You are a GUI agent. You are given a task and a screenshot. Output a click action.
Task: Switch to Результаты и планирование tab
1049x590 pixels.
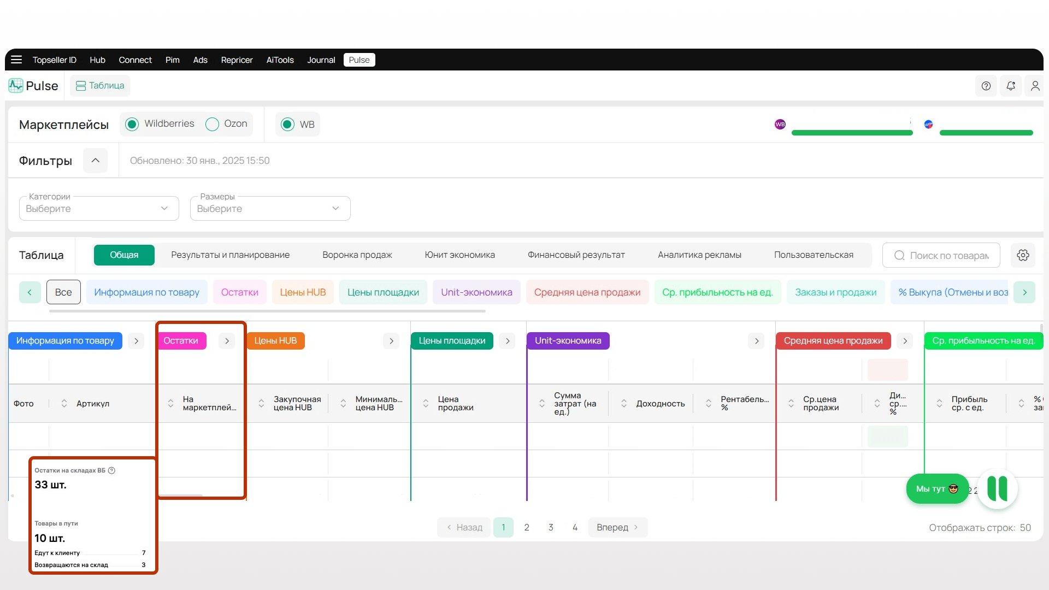pos(230,255)
